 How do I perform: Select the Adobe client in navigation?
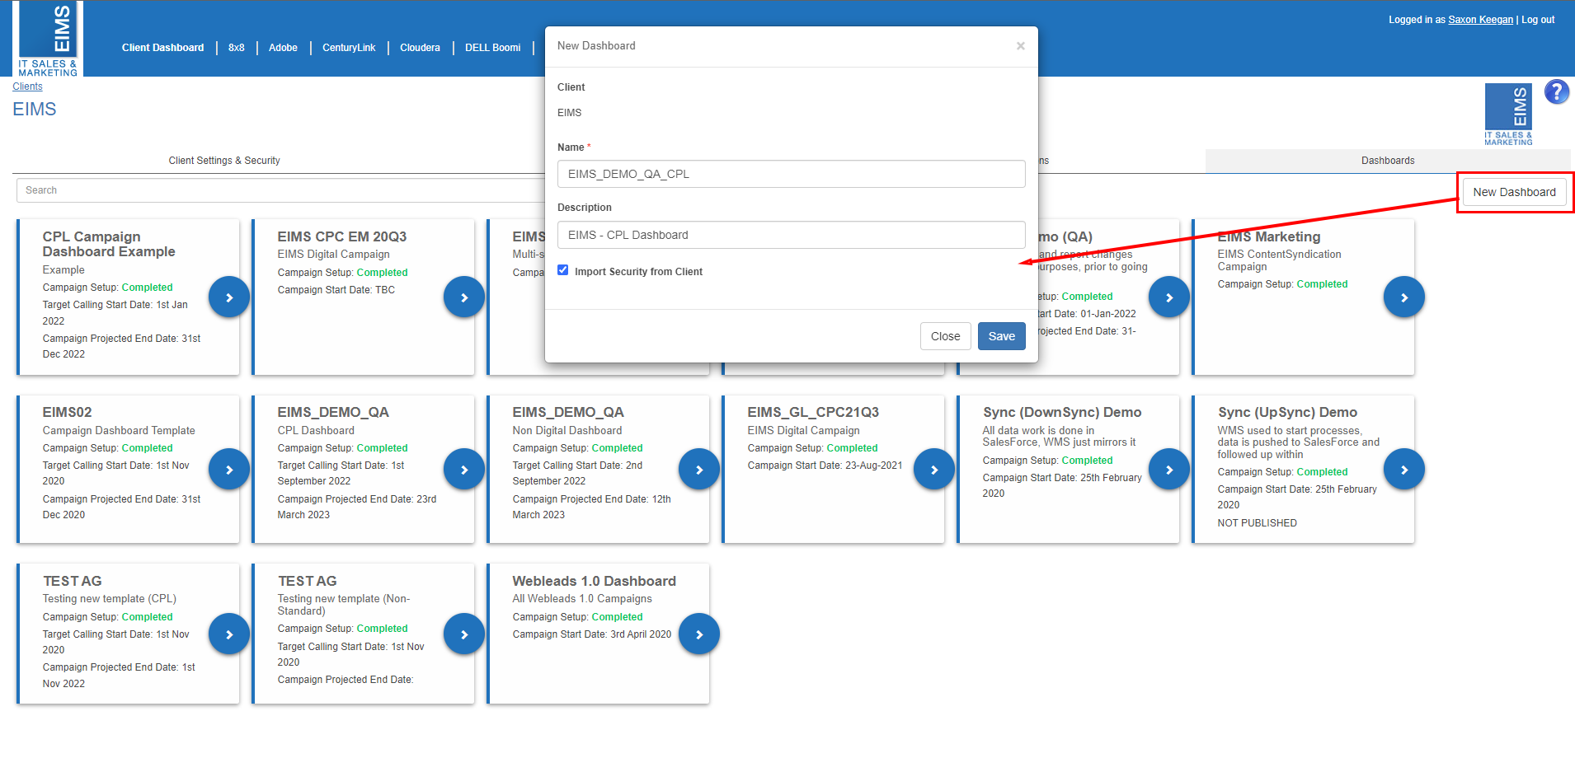point(283,48)
